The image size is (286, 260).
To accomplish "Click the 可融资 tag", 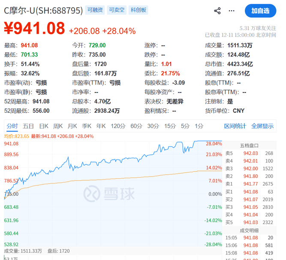I will [x=94, y=10].
